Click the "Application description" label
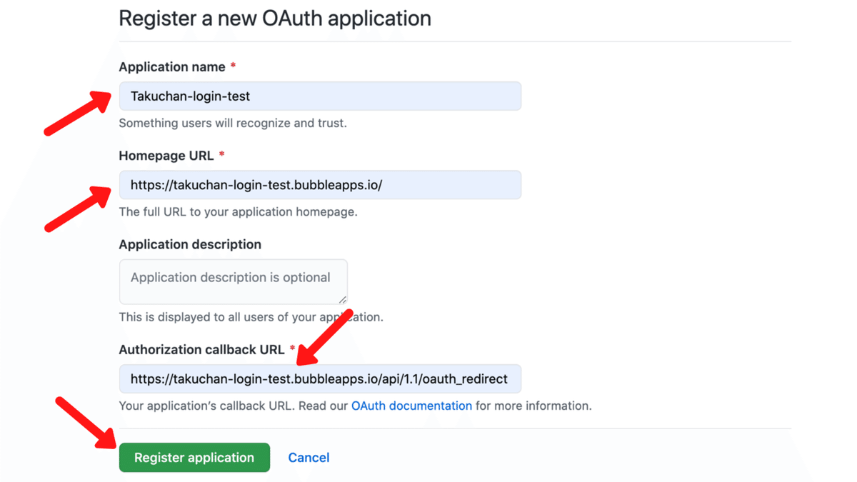The width and height of the screenshot is (857, 482). [x=190, y=244]
